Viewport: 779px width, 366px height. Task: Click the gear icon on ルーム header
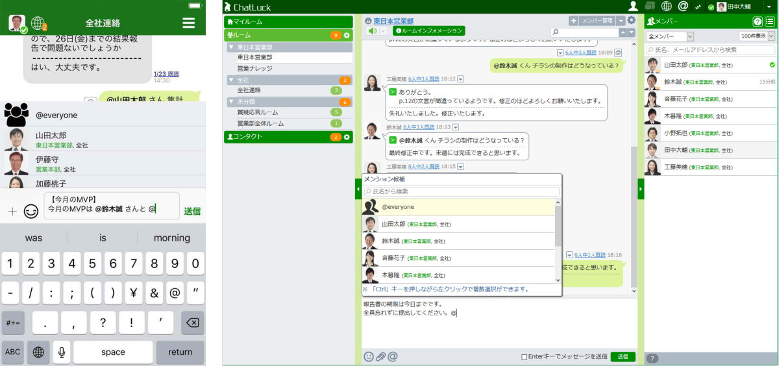pyautogui.click(x=347, y=35)
